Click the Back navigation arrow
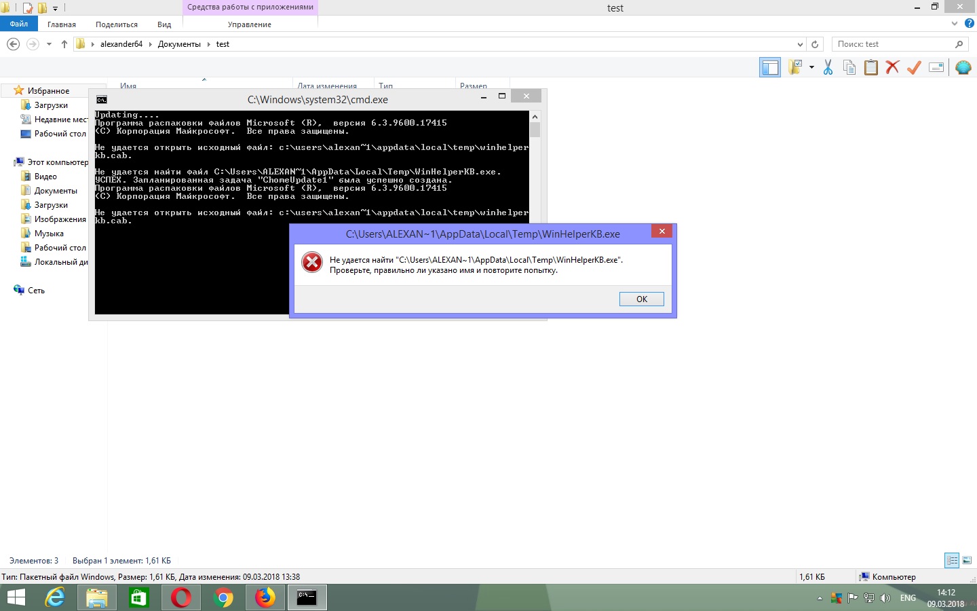The height and width of the screenshot is (611, 977). [13, 44]
